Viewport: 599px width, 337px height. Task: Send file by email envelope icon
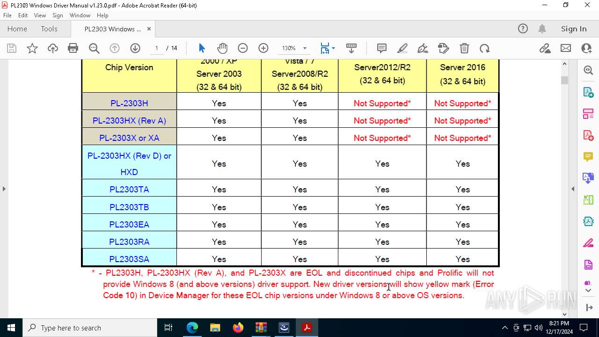pos(566,48)
